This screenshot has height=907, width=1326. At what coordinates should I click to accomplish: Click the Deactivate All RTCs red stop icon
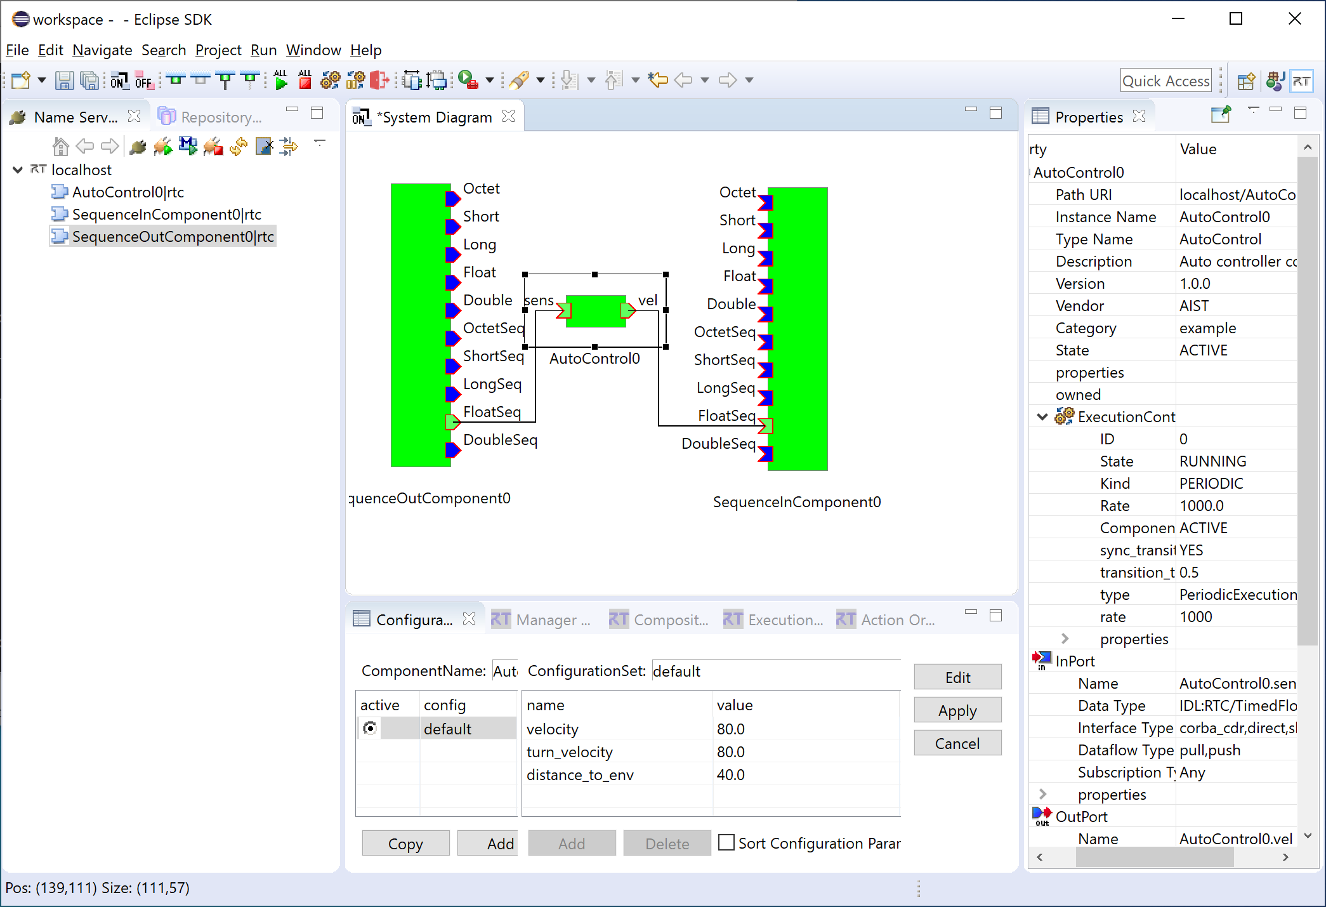(305, 80)
